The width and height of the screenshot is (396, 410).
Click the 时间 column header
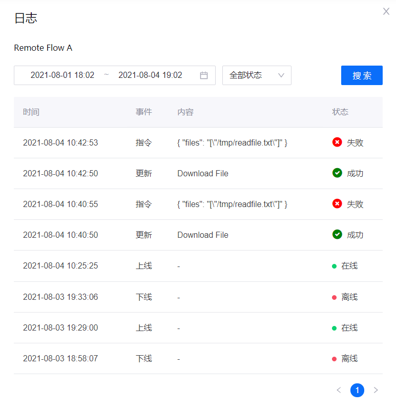31,112
